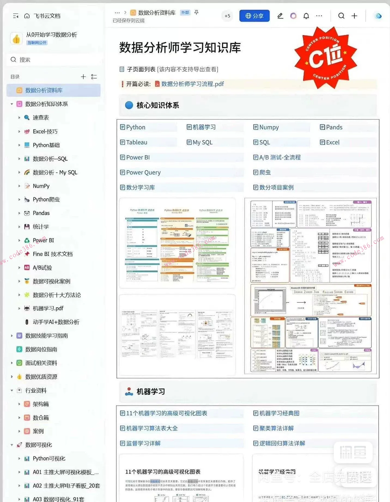
Task: Open 11个机器学习的高级可视化图表 link
Action: 166,413
